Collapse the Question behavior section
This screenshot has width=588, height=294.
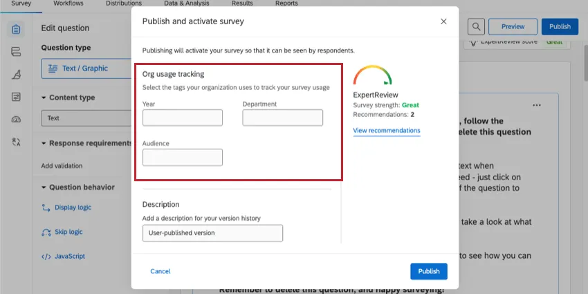pos(44,187)
